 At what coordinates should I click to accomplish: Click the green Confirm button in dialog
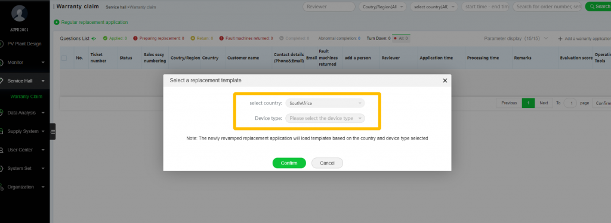pyautogui.click(x=289, y=163)
